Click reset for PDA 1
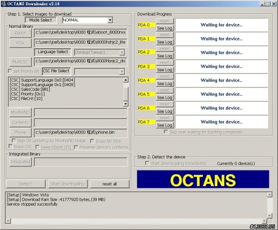This screenshot has height=230, width=278. click(165, 35)
